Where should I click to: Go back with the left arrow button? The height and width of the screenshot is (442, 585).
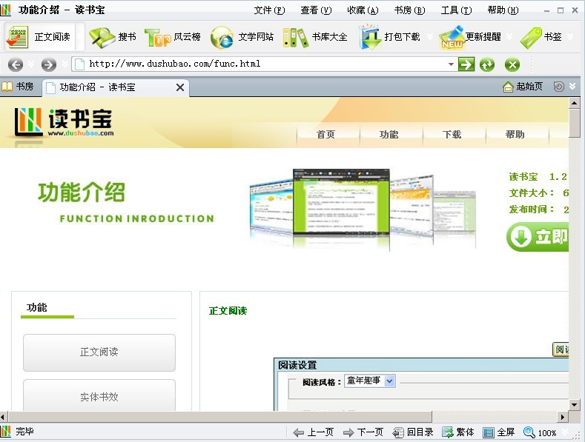16,64
